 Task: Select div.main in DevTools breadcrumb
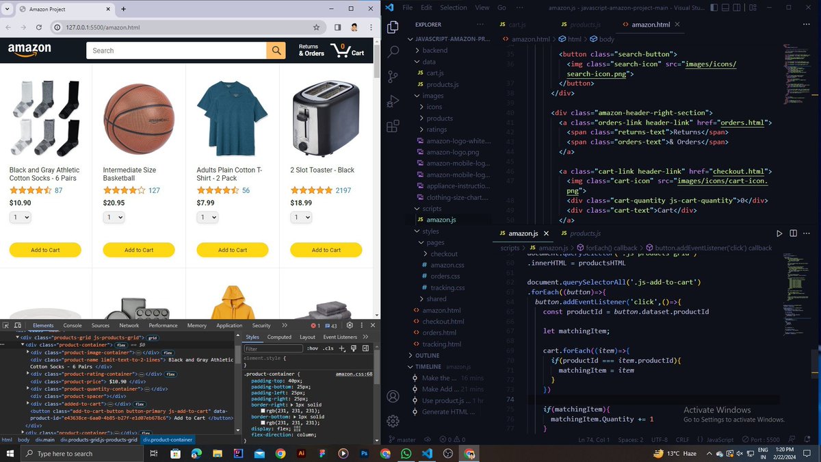tap(44, 439)
